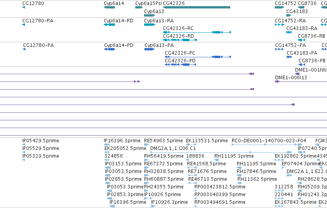Viewport: 327px width, 208px height.
Task: Select EST EK205052.5prime
Action: [x=125, y=148]
